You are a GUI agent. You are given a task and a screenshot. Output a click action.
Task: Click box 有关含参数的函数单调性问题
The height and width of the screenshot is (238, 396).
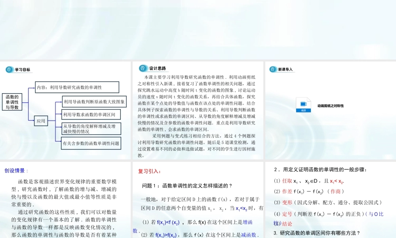pos(91,143)
